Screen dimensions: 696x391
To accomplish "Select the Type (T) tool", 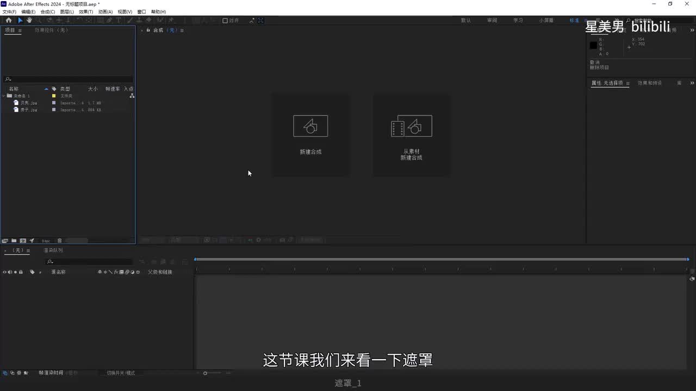I will point(119,20).
